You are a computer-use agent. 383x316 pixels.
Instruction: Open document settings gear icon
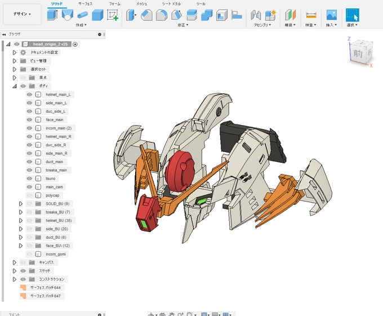(x=23, y=52)
